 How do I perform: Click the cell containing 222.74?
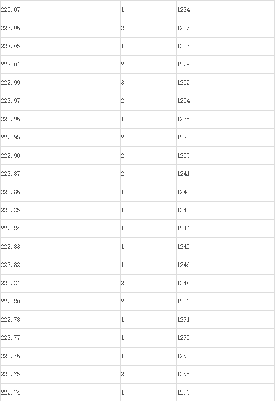tap(60, 392)
